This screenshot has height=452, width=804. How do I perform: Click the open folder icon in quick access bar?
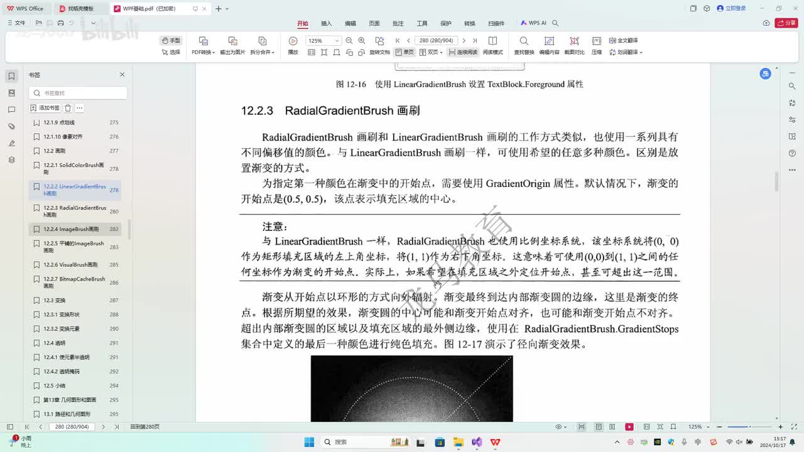click(39, 23)
